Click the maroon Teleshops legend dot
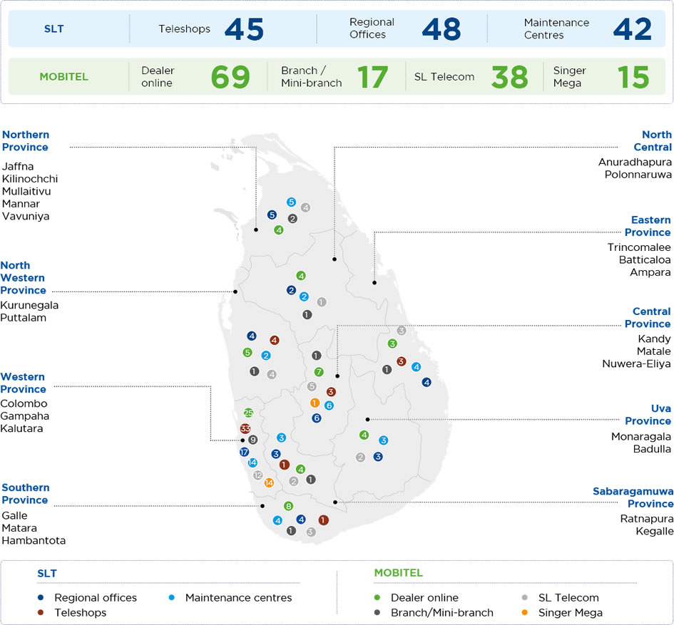 41,613
